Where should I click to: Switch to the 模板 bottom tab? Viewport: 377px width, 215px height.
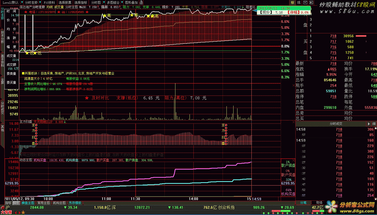16,203
